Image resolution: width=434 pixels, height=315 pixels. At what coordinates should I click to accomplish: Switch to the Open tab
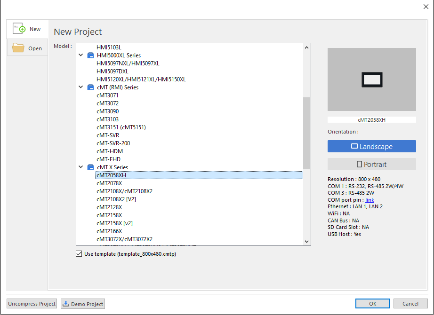pos(27,47)
